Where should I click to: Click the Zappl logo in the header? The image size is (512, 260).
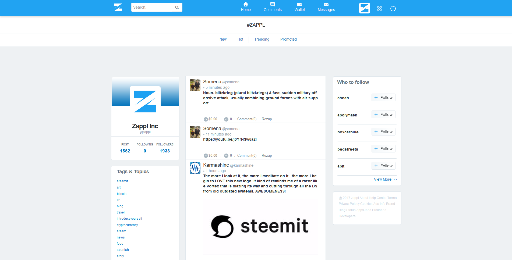(x=118, y=7)
